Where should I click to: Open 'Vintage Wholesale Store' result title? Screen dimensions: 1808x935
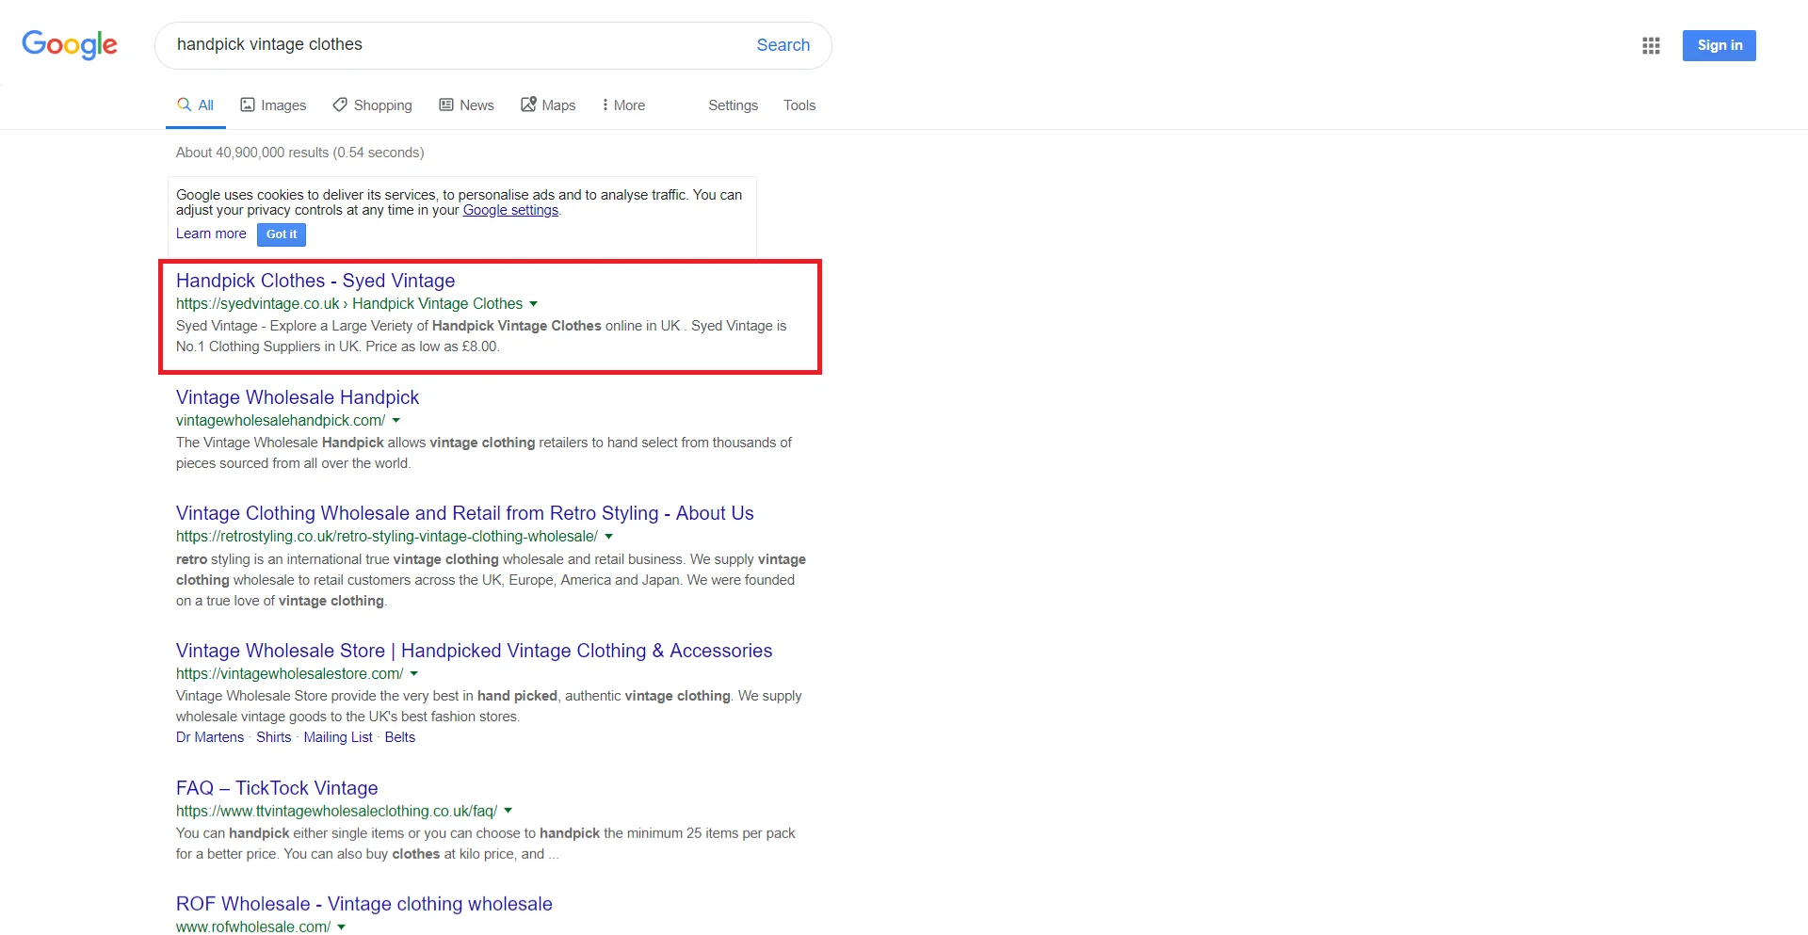[x=474, y=651]
